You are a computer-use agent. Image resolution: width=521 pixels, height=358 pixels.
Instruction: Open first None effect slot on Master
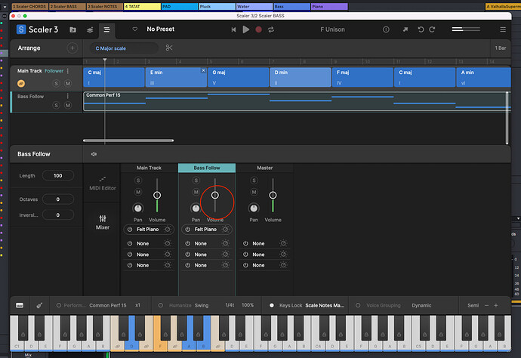258,243
